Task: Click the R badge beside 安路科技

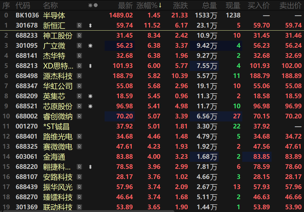Action: coord(79,177)
